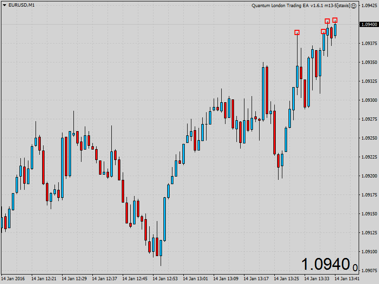The width and height of the screenshot is (379, 284).
Task: Click the 14 Jan 13:33 time label
Action: pos(317,279)
